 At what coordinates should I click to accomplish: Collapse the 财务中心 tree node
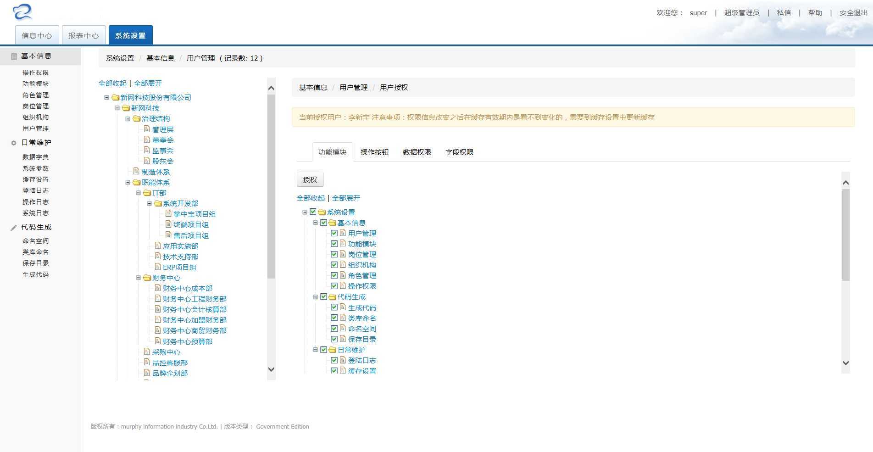coord(138,278)
